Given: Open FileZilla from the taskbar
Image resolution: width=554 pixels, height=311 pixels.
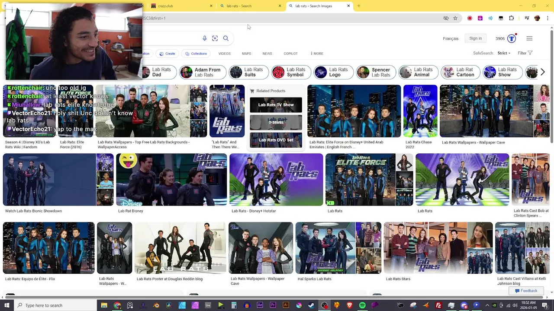Looking at the screenshot, I should click(x=438, y=305).
